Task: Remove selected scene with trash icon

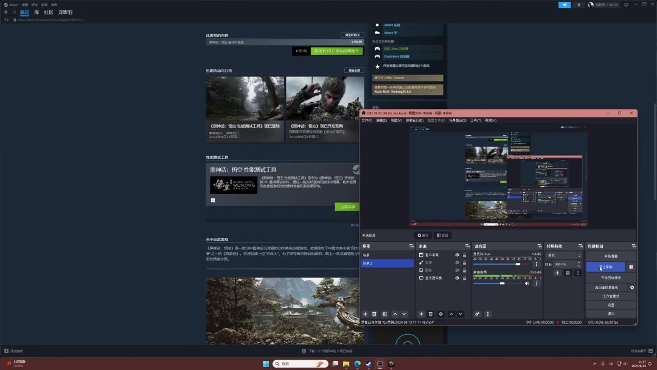Action: pos(374,314)
